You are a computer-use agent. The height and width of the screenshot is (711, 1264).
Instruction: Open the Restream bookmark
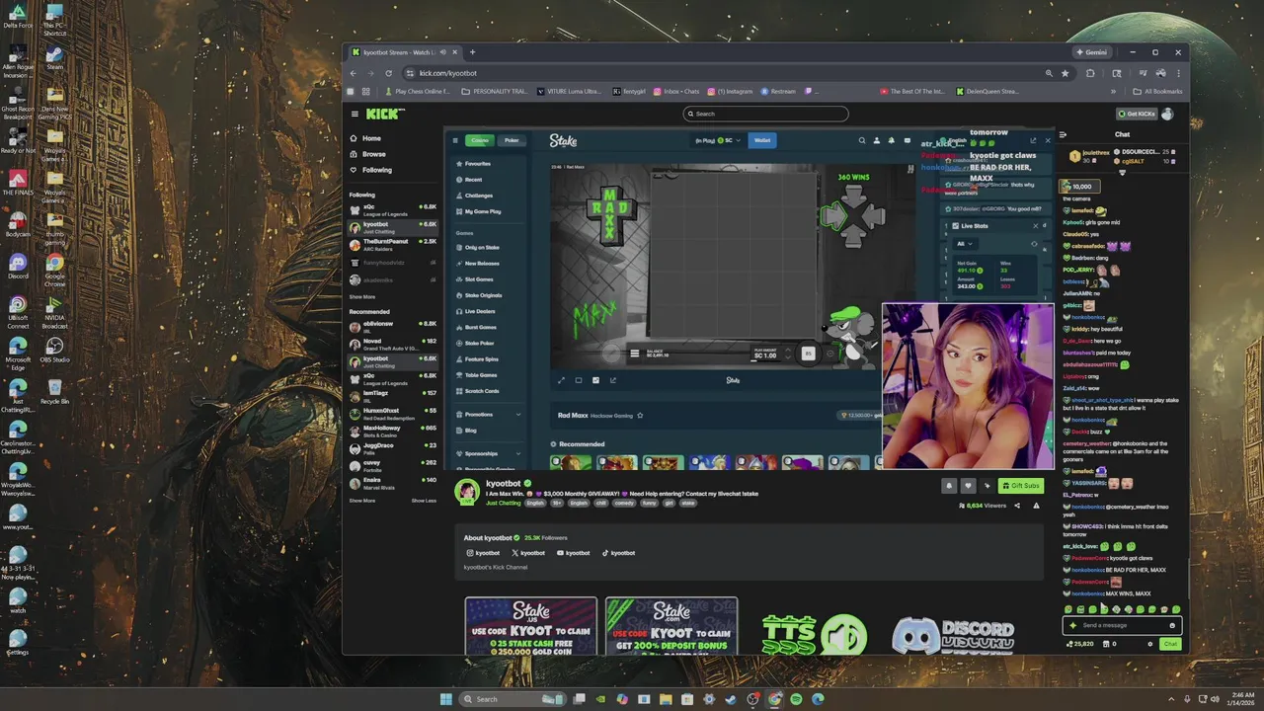(778, 91)
